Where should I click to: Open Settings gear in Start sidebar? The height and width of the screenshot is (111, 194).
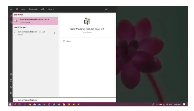point(11,93)
